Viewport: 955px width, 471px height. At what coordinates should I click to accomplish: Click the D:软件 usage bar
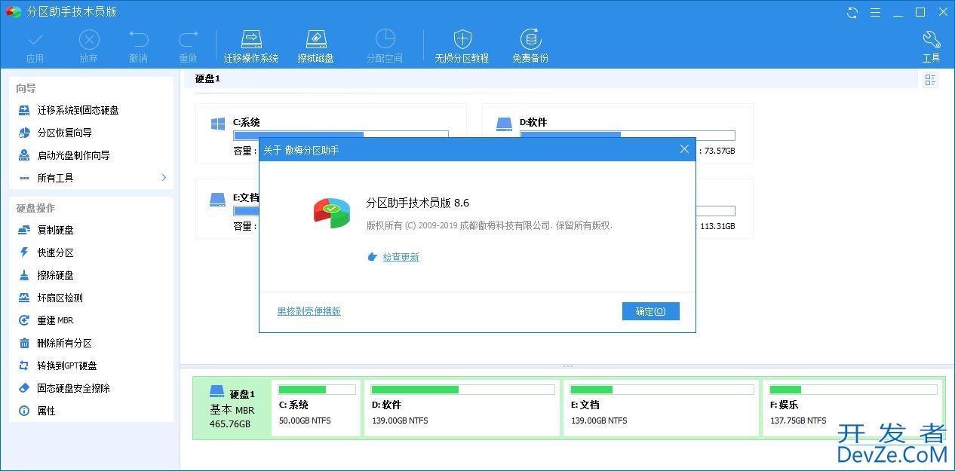coord(628,136)
